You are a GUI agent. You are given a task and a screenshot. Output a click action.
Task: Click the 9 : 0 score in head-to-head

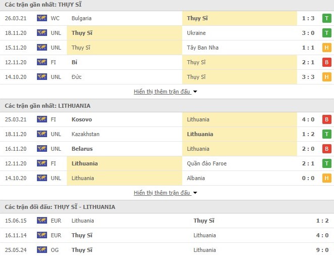[x=323, y=250]
